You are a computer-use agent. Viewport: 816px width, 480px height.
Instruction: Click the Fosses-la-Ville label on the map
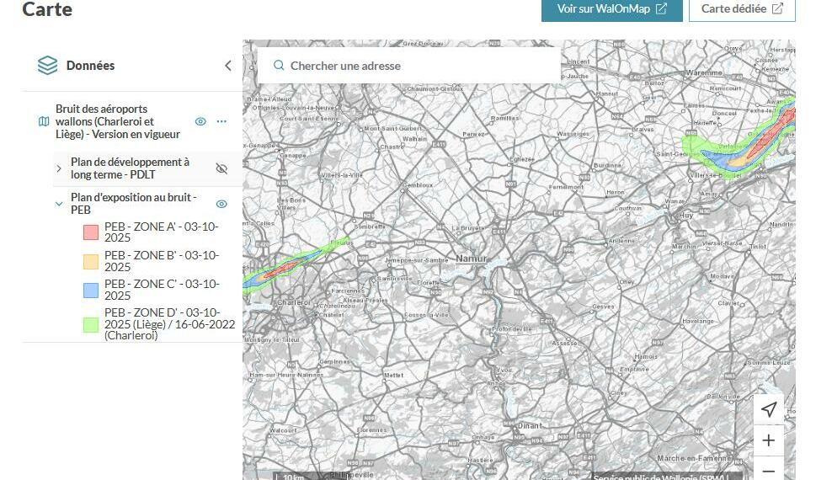(426, 315)
